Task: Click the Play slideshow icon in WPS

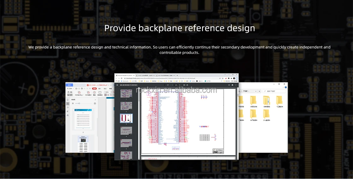Action: (x=94, y=93)
